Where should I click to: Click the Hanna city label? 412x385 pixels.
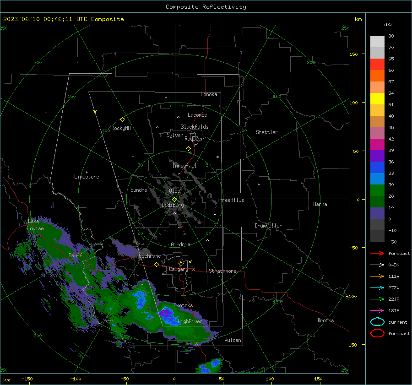click(x=320, y=204)
